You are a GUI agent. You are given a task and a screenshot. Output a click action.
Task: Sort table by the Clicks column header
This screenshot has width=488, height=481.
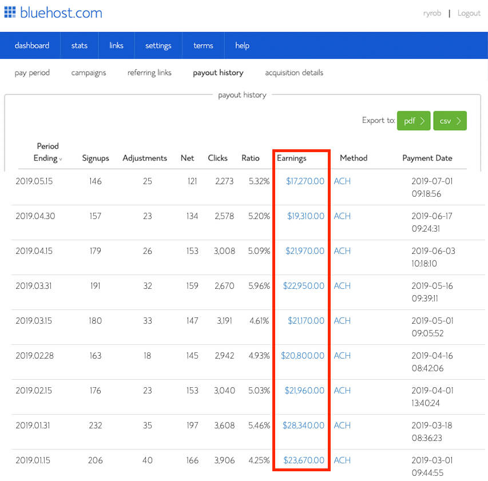[x=217, y=158]
